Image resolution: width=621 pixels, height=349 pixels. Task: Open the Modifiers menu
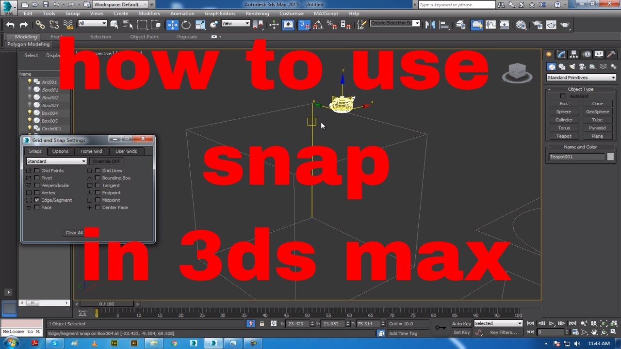(149, 14)
